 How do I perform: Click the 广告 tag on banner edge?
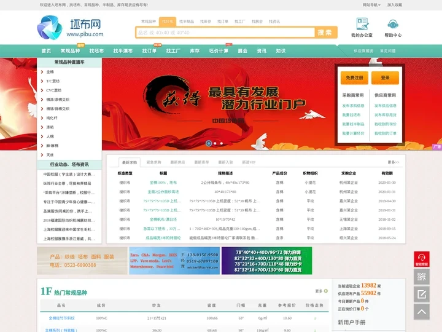437,147
